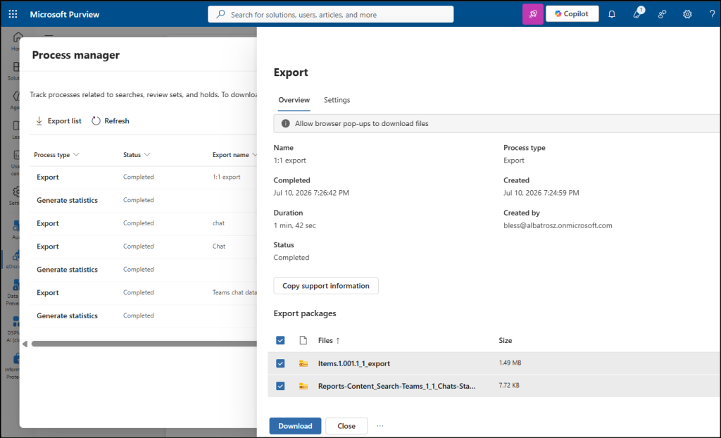This screenshot has width=721, height=438.
Task: Select the 1:1 export process row
Action: coord(143,177)
